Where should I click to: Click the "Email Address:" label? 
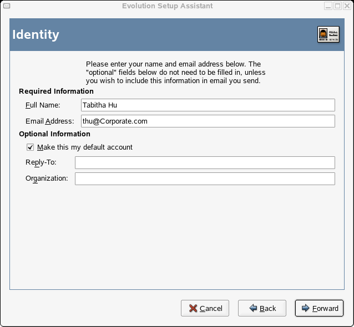pyautogui.click(x=49, y=121)
